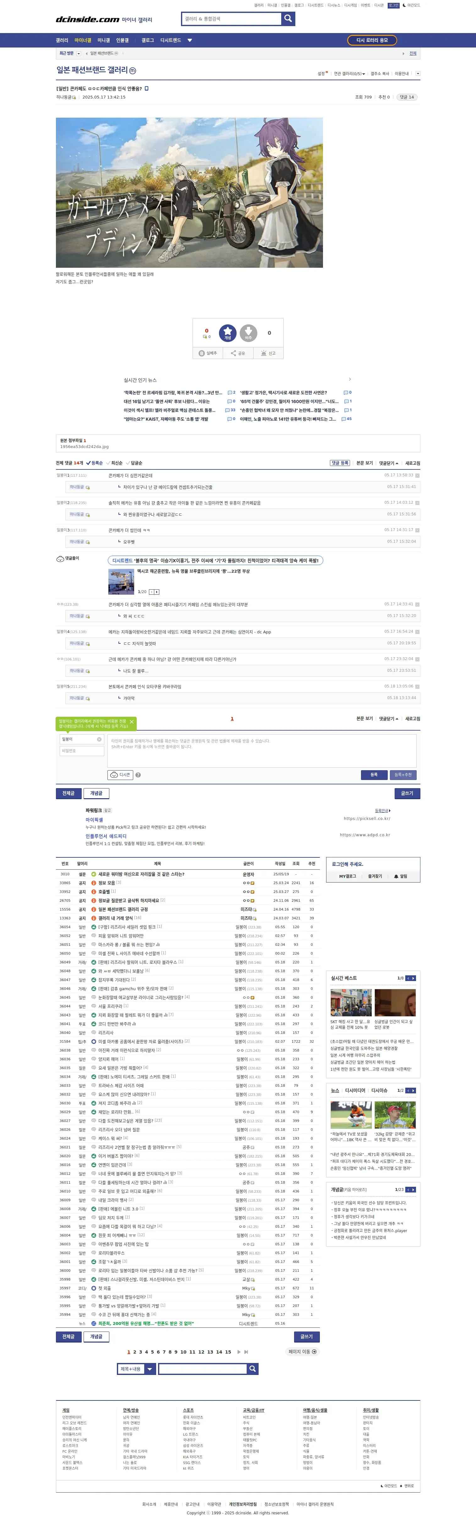Open the 갤러리 menu in the nav bar
The width and height of the screenshot is (476, 1531).
tap(62, 40)
